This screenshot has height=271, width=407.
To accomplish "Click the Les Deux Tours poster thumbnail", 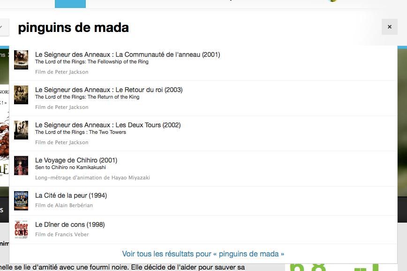I will point(21,130).
